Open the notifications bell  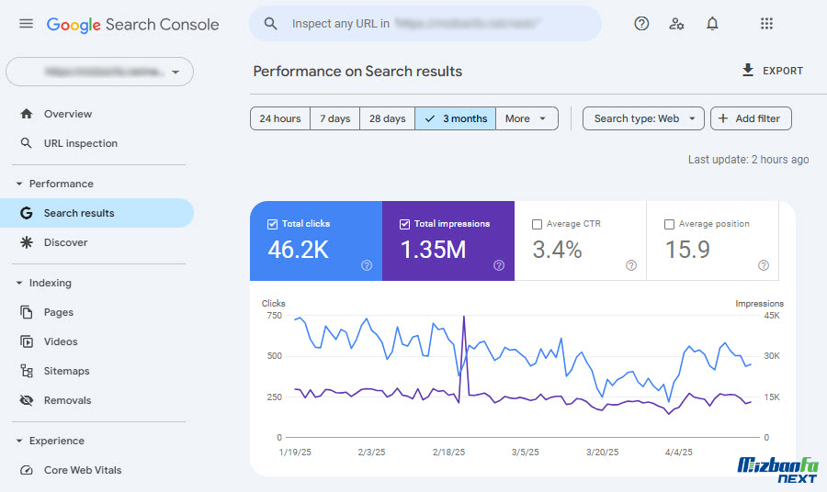click(712, 24)
